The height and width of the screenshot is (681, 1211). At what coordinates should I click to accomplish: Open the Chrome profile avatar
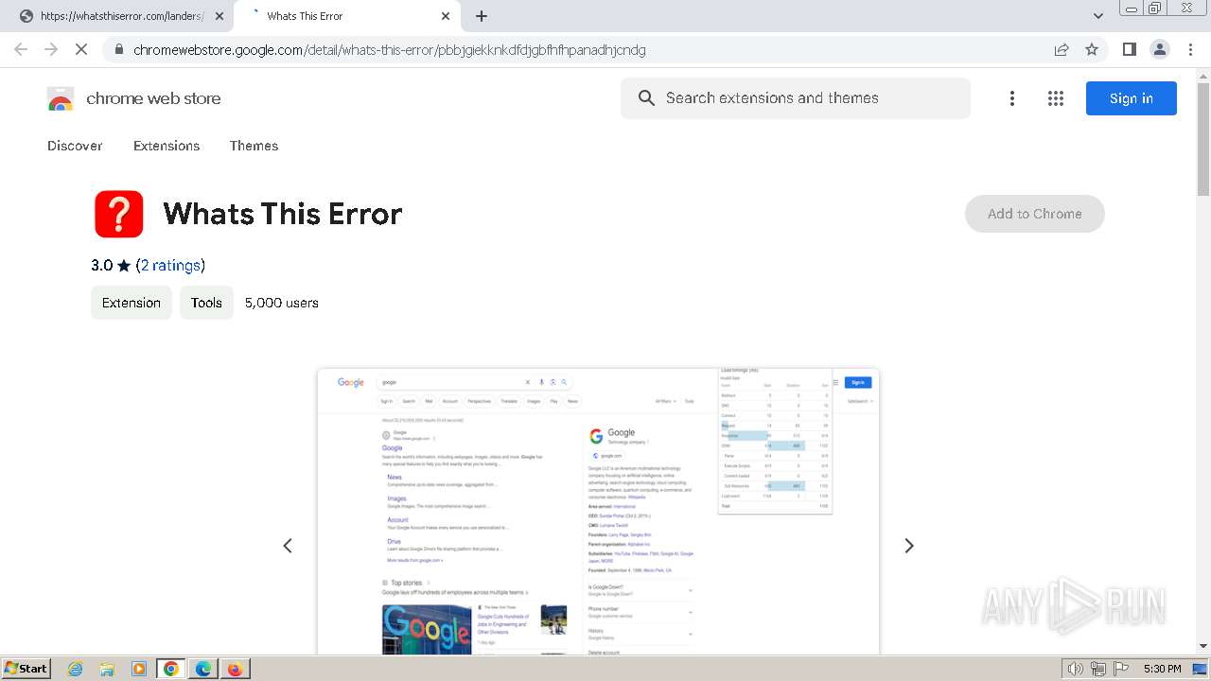(1159, 49)
